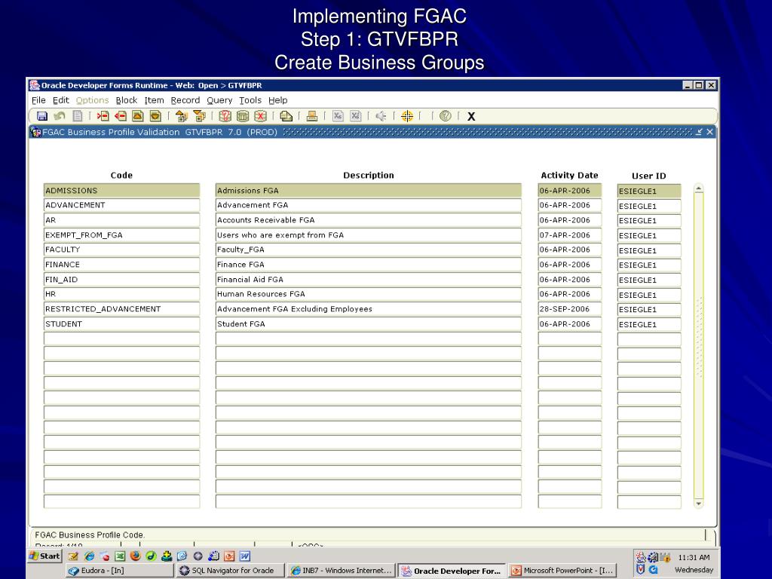772x579 pixels.
Task: Click the Insert Record toolbar icon
Action: coord(103,116)
